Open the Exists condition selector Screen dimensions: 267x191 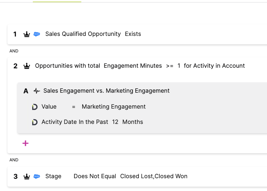click(133, 34)
